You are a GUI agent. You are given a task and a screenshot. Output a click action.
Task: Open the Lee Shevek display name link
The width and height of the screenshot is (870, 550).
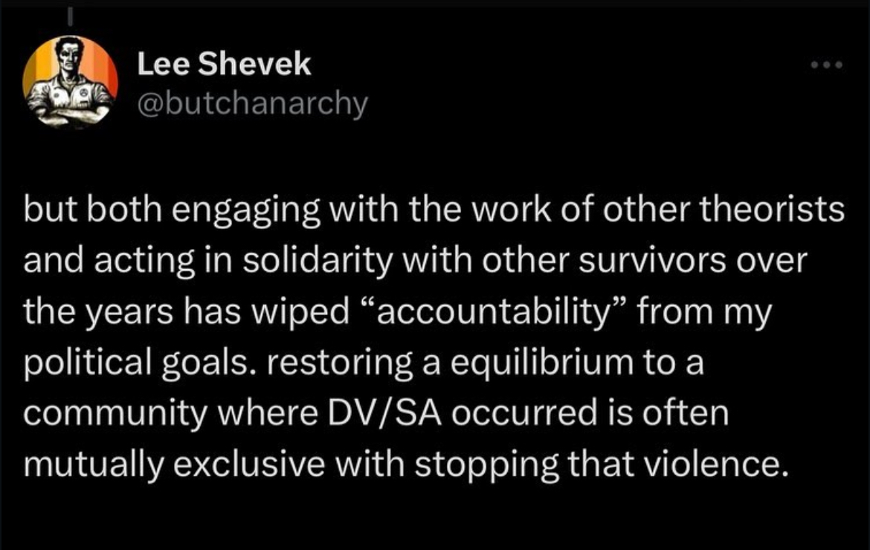click(224, 65)
